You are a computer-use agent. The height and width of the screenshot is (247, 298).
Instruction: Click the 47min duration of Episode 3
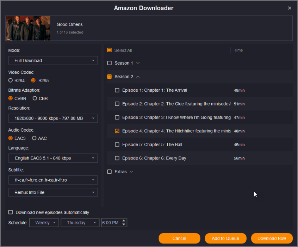pyautogui.click(x=239, y=118)
